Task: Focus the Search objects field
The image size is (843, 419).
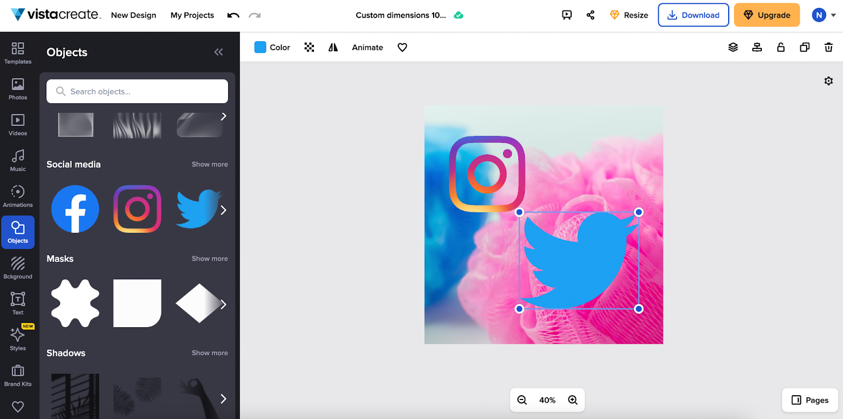Action: click(x=137, y=91)
